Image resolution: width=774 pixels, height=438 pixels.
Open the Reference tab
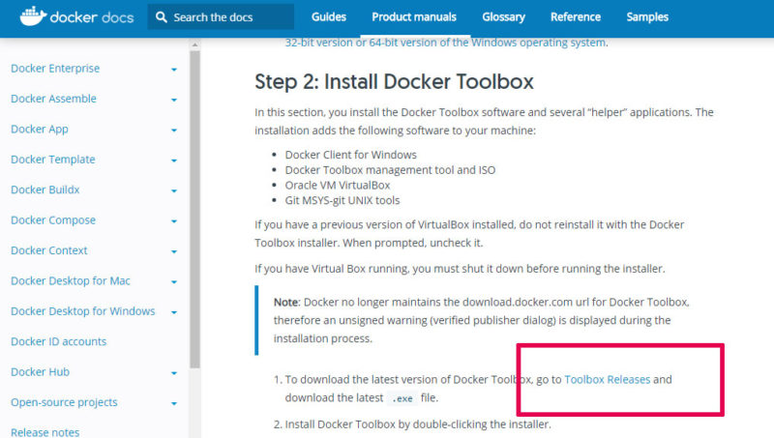576,17
